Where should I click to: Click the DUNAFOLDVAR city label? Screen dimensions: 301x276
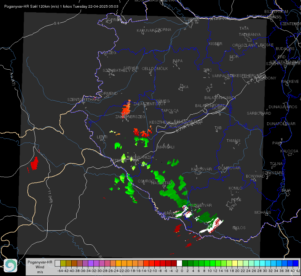pyautogui.click(x=281, y=124)
